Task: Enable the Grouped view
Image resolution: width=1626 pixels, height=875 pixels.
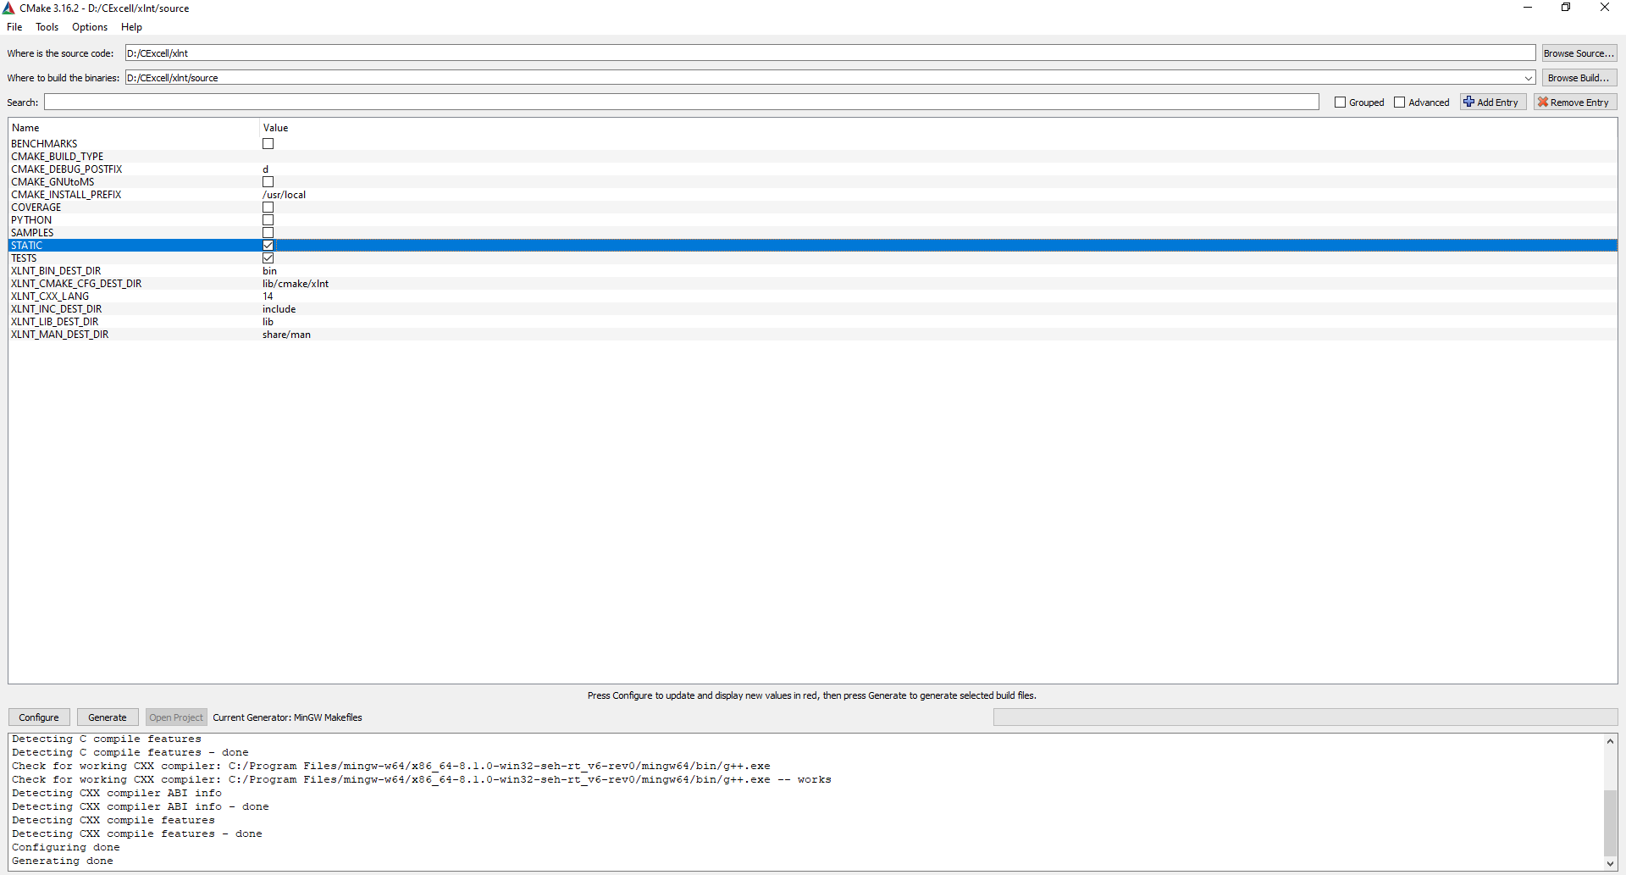Action: [x=1340, y=102]
